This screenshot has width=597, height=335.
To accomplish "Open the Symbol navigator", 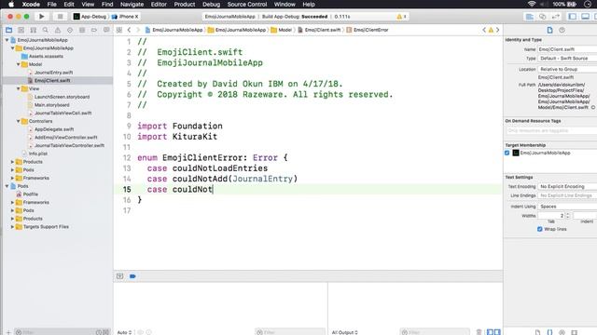I will point(34,30).
